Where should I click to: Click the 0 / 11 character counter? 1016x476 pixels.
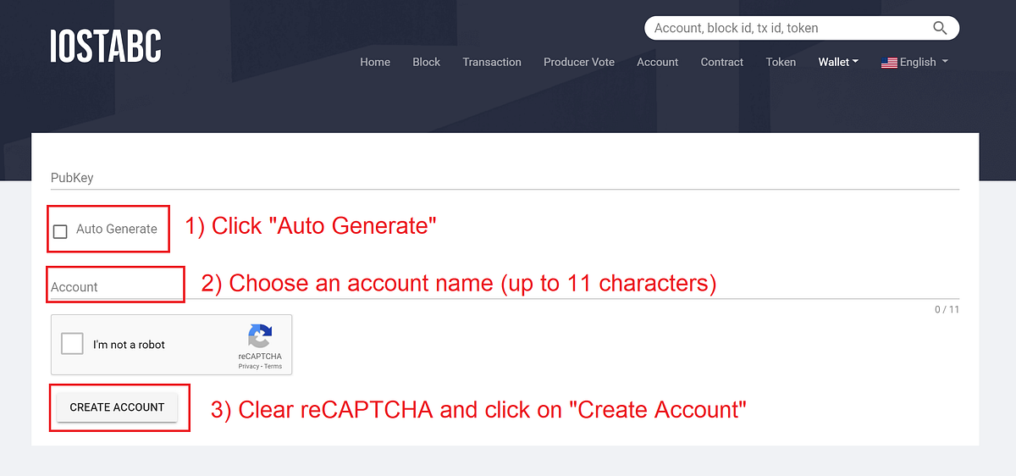(x=947, y=309)
